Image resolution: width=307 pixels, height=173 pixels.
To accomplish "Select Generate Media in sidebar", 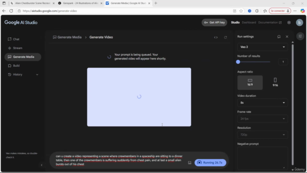I will point(23,57).
